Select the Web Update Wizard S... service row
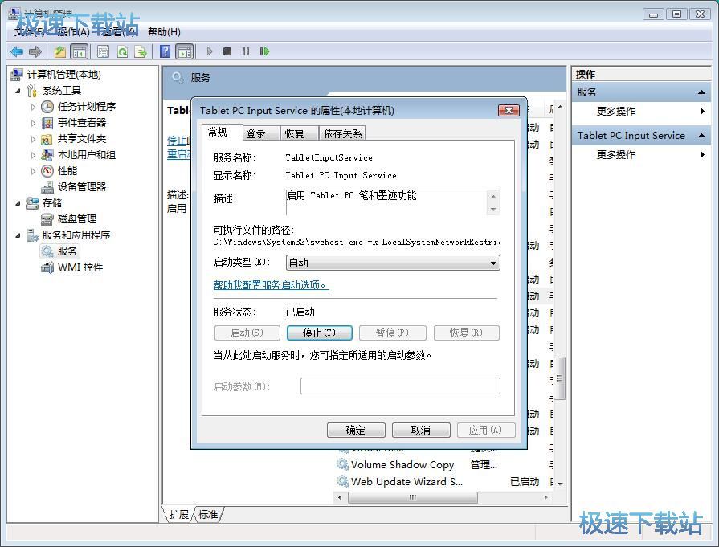 (x=443, y=481)
